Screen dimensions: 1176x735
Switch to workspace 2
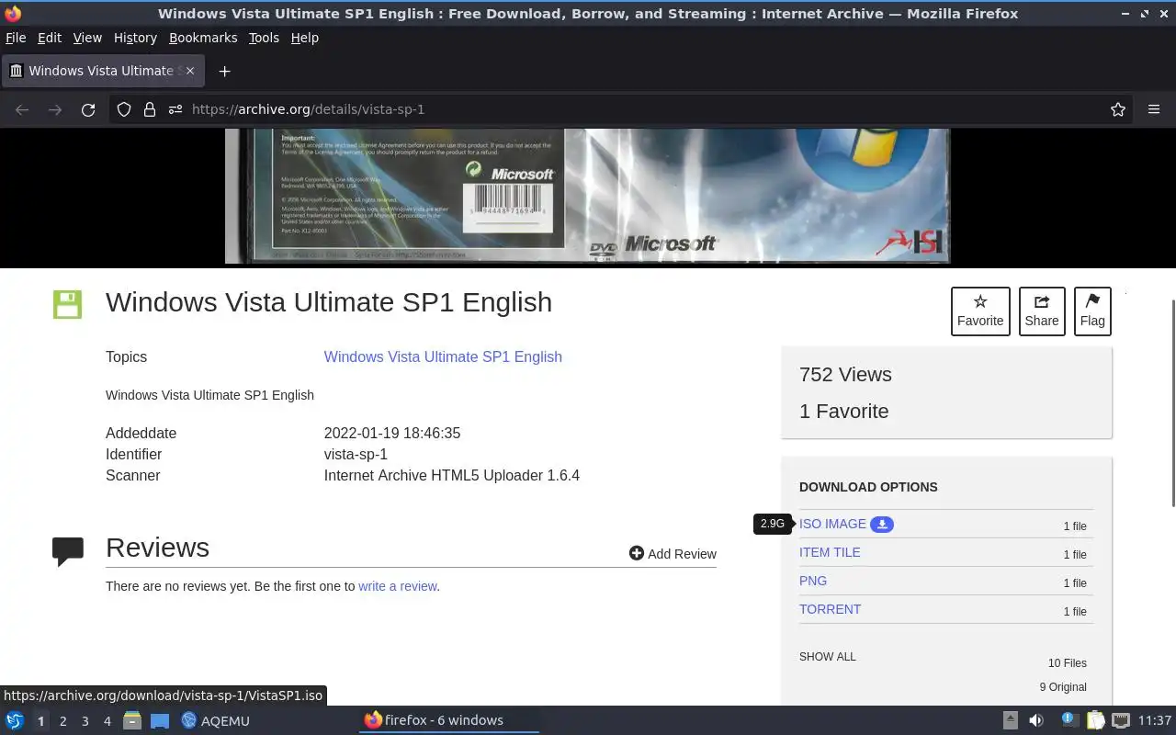click(x=62, y=721)
